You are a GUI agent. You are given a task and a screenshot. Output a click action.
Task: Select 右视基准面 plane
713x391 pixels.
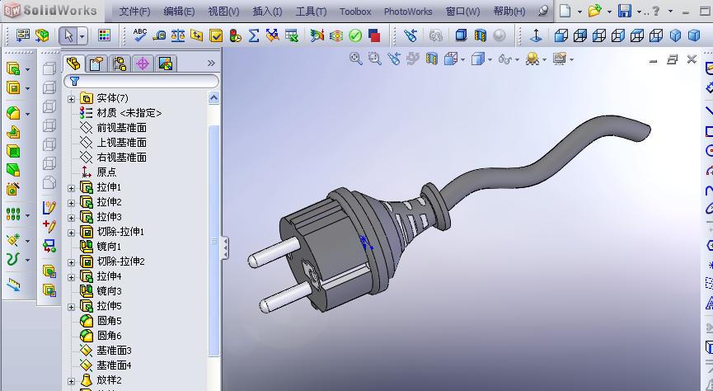click(x=121, y=158)
